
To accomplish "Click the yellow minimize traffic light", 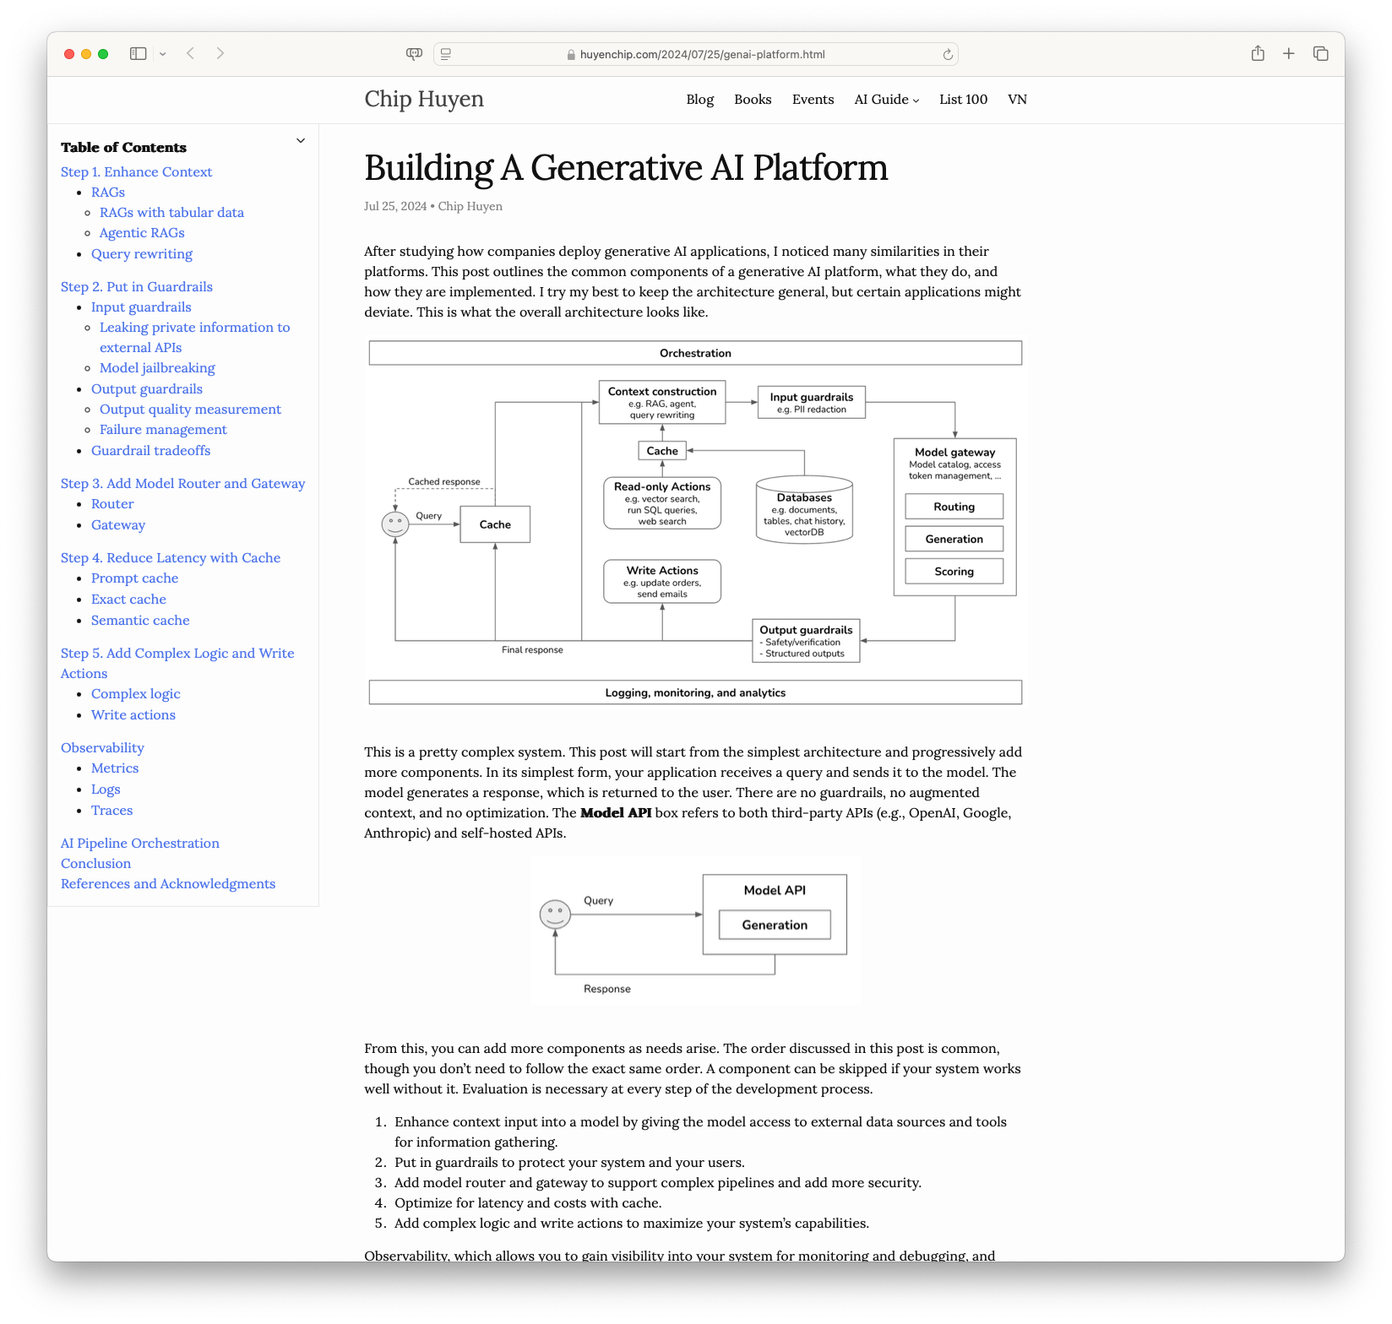I will click(x=84, y=53).
